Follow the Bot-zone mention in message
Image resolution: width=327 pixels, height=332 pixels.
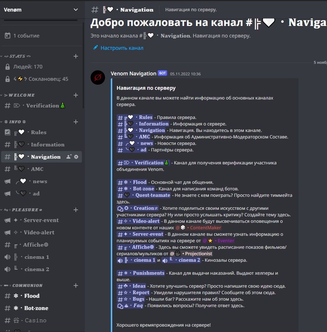135,189
